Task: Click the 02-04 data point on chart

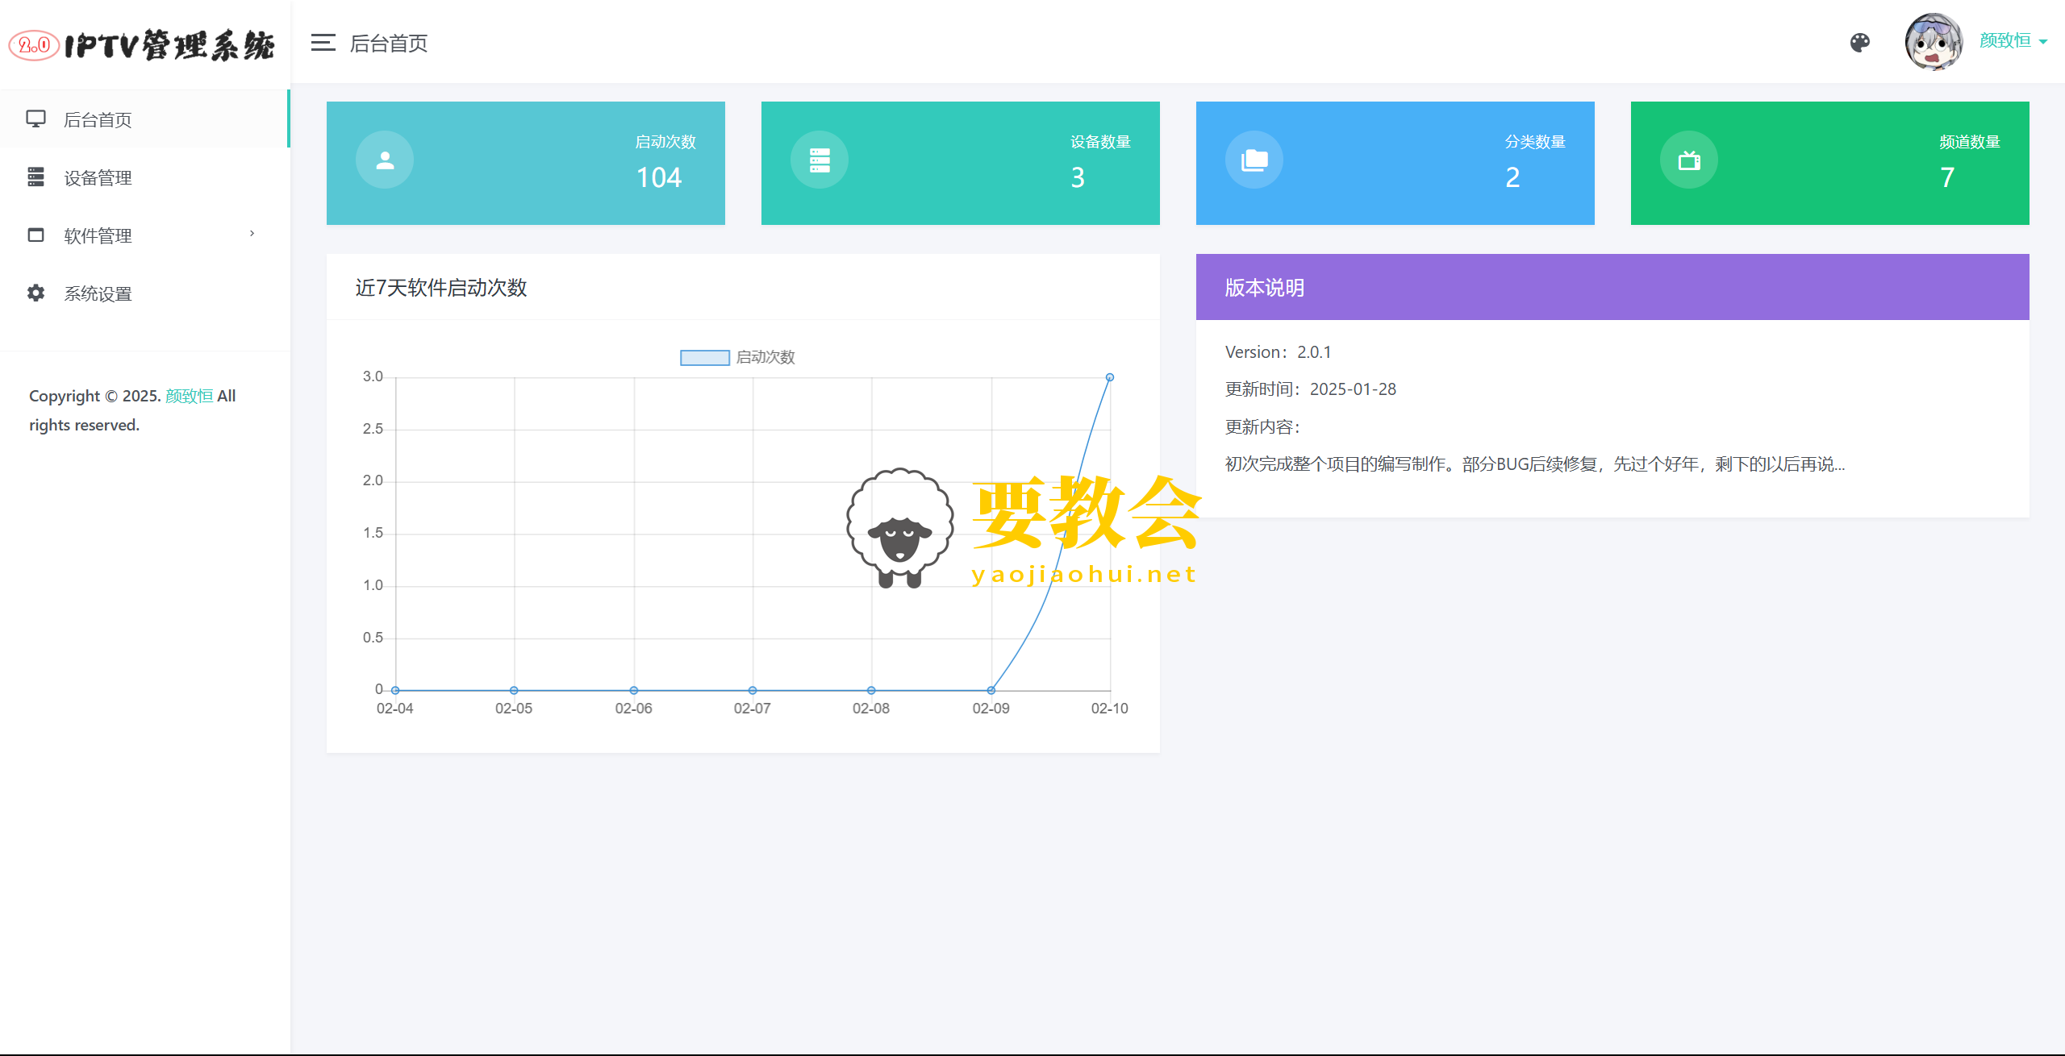Action: tap(395, 690)
